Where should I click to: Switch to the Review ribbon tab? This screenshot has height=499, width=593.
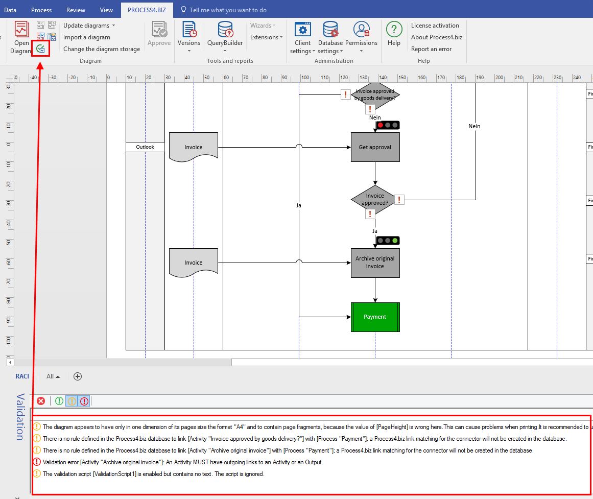point(76,10)
